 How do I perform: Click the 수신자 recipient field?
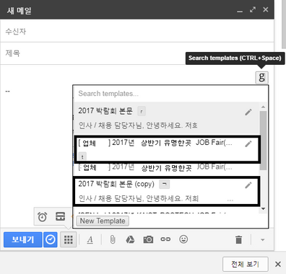(x=137, y=31)
